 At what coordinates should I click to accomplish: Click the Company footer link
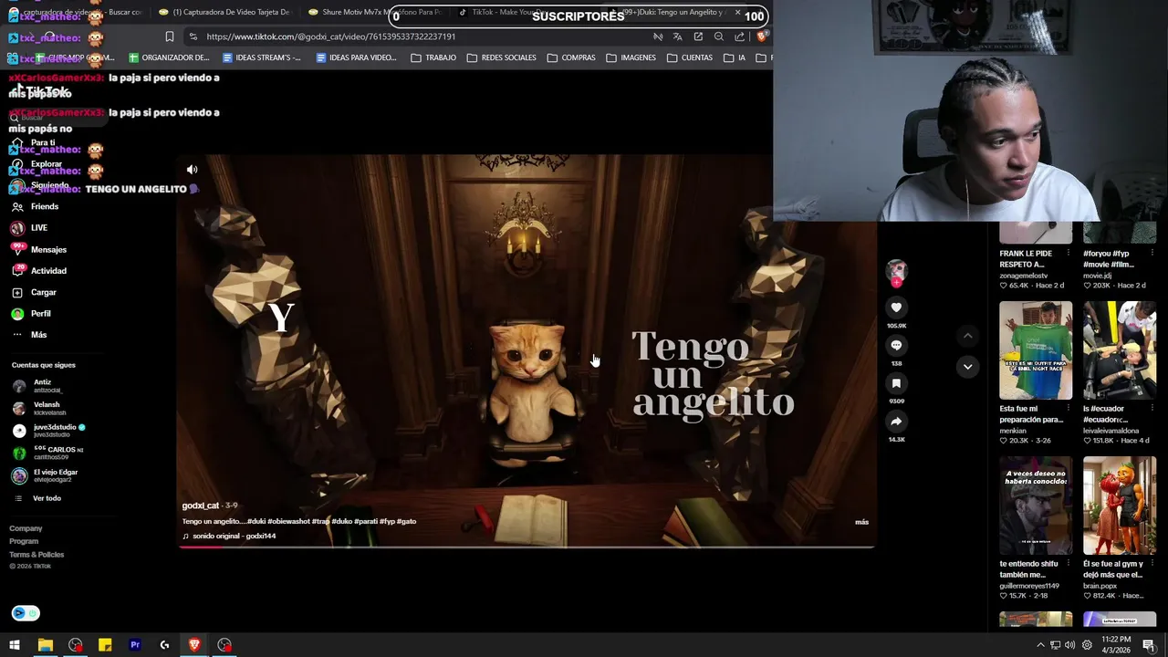[x=26, y=528]
